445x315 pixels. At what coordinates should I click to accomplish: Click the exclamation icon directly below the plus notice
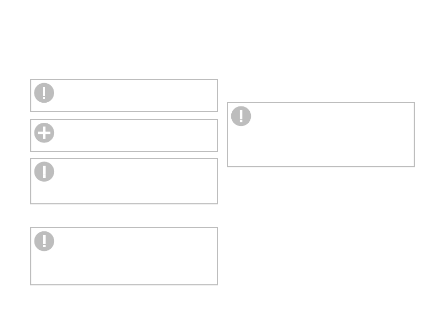tap(44, 172)
